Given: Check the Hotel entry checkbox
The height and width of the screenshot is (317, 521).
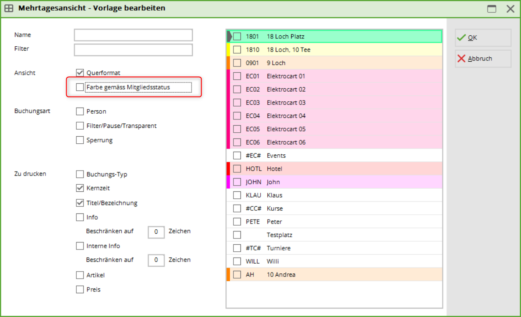Looking at the screenshot, I should [x=237, y=169].
